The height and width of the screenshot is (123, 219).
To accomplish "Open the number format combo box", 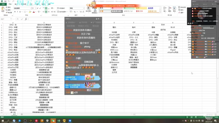I will 77,8.
